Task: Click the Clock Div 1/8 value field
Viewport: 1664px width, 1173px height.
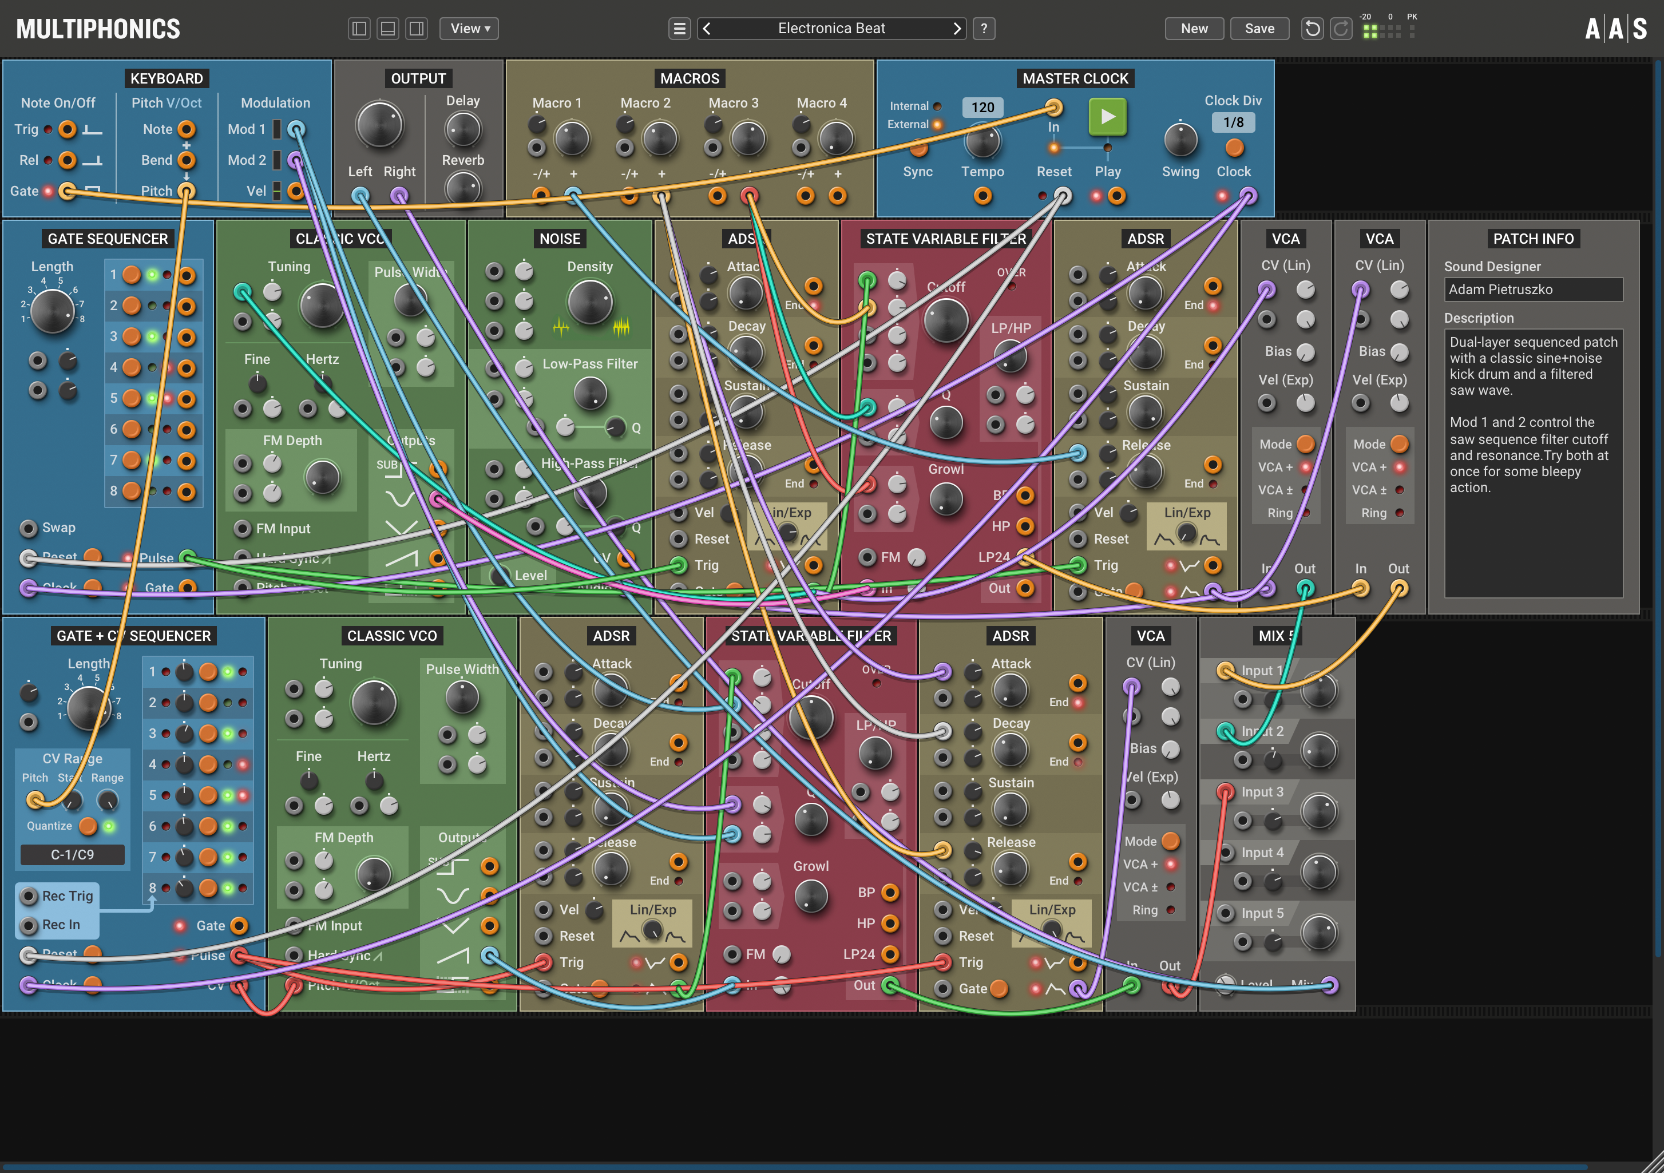Action: click(1233, 122)
